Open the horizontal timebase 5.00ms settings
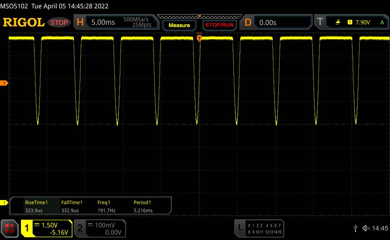Screen dimensions: 390x240 [114, 22]
